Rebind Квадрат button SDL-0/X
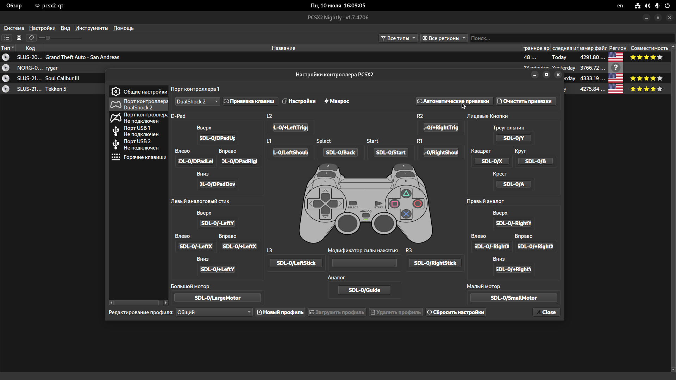This screenshot has height=380, width=676. click(x=492, y=161)
